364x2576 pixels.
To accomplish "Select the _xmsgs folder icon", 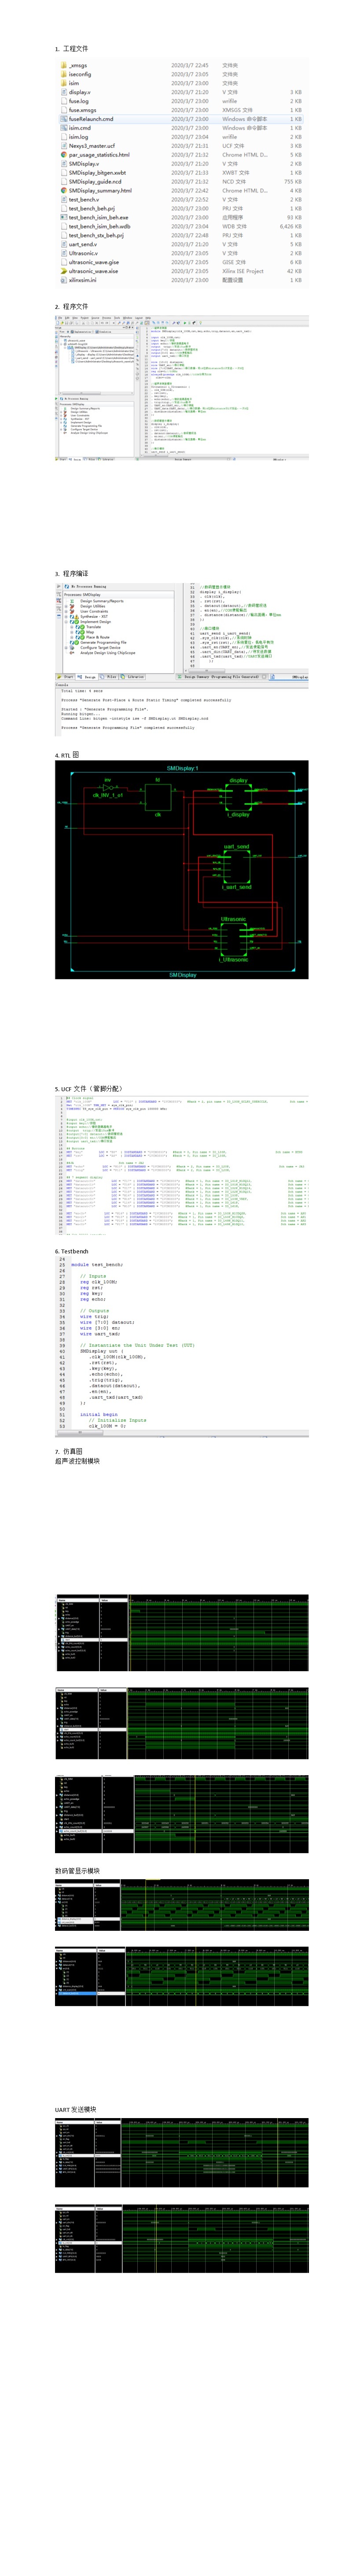I will coord(63,65).
